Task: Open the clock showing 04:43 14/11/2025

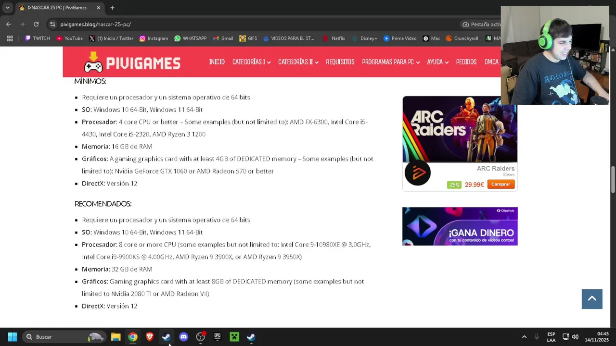Action: pyautogui.click(x=597, y=337)
